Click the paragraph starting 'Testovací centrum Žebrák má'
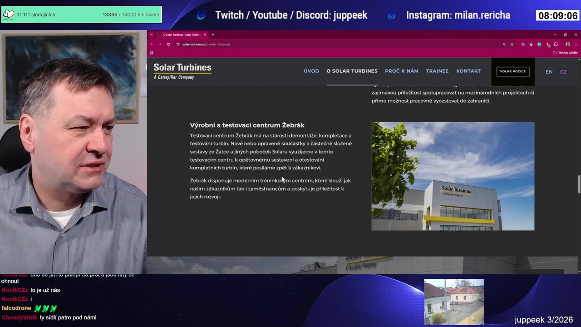 (x=271, y=152)
